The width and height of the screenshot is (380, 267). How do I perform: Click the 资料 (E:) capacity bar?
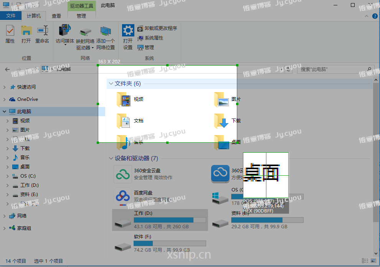(x=267, y=220)
